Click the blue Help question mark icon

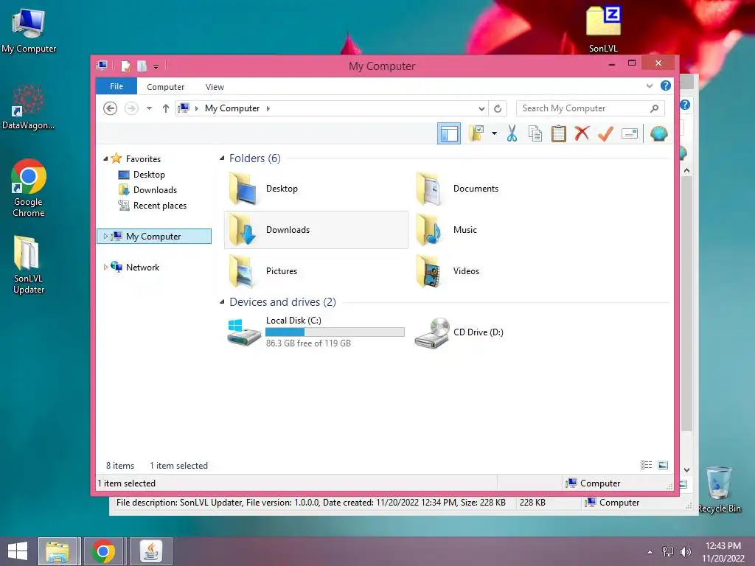666,85
